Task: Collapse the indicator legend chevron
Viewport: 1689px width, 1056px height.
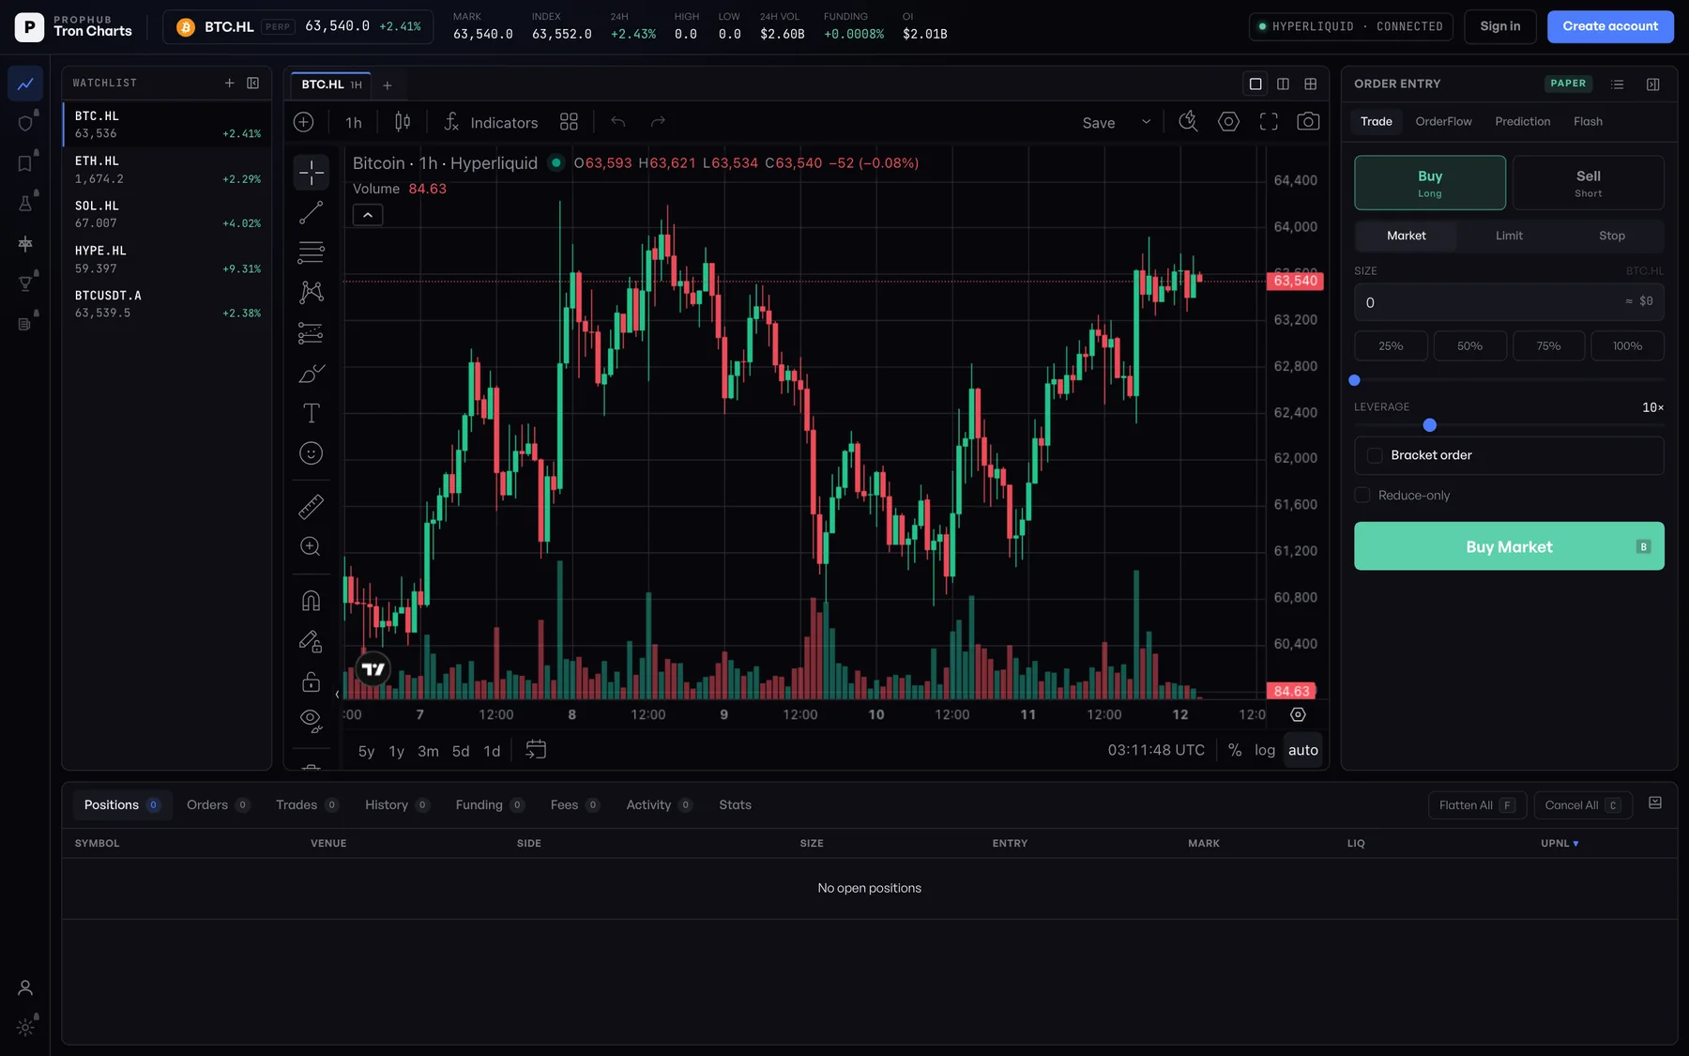Action: (368, 215)
